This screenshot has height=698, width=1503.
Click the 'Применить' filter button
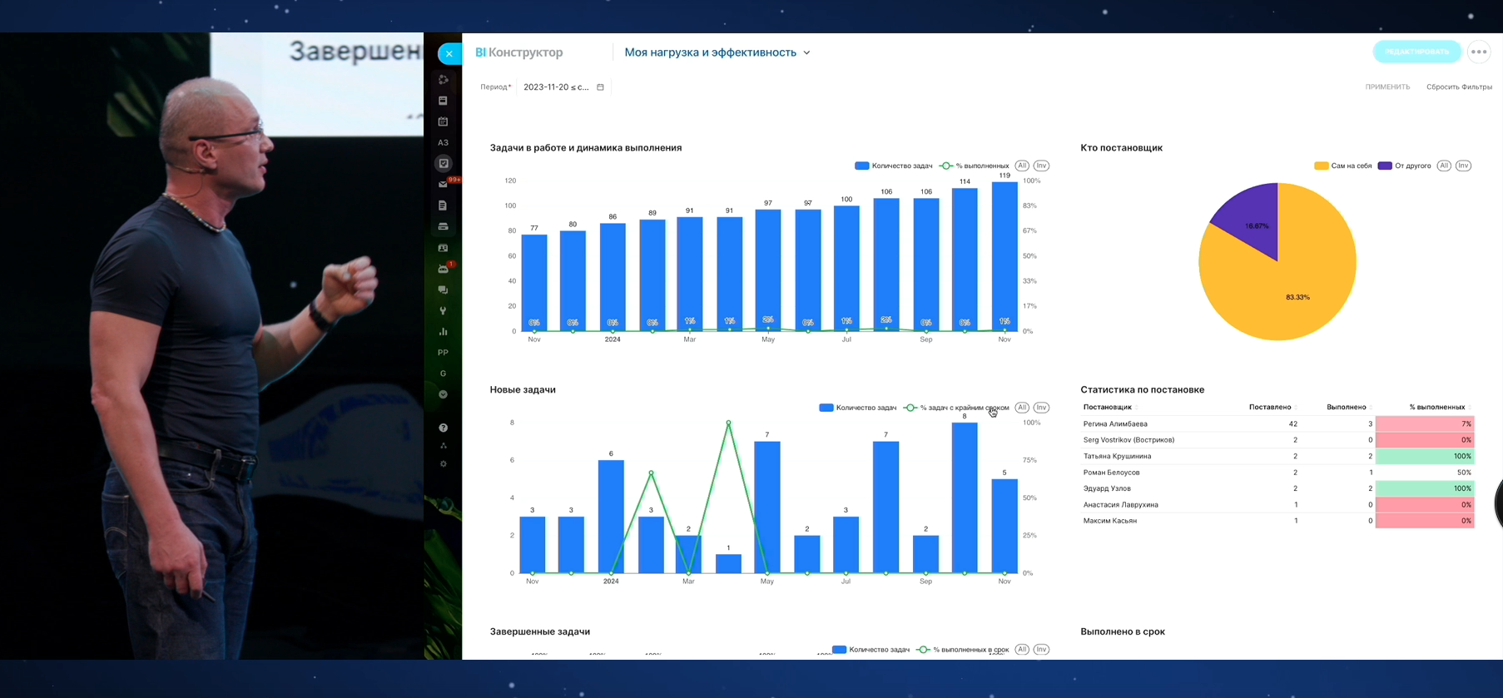point(1387,87)
